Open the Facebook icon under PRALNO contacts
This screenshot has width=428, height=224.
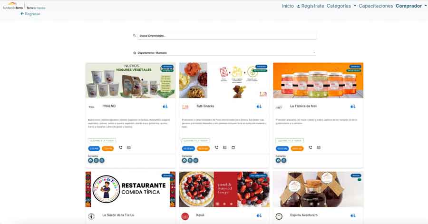(x=90, y=160)
